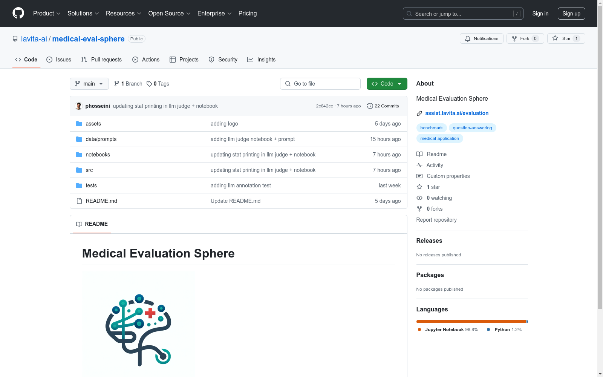Click the Pricing link
Viewport: 603px width, 377px height.
248,14
